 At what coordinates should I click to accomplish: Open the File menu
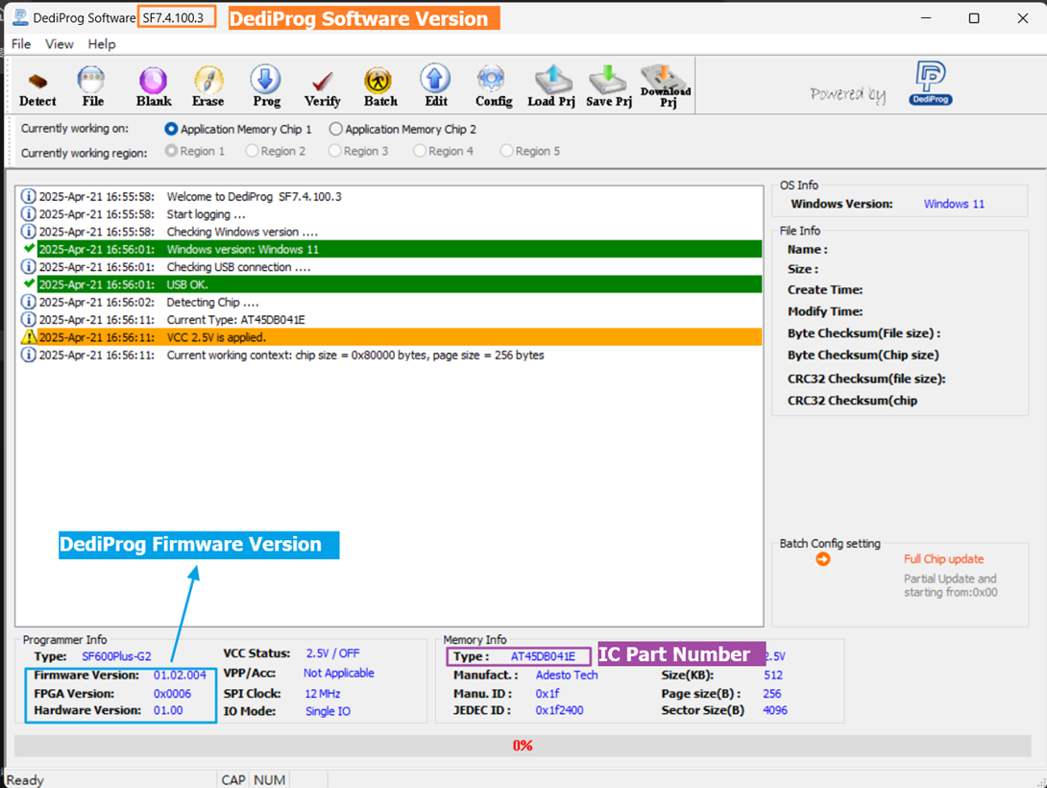pos(21,44)
